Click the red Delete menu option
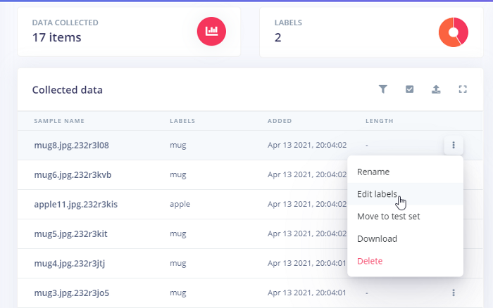Screen dimensions: 493x308 pyautogui.click(x=370, y=262)
